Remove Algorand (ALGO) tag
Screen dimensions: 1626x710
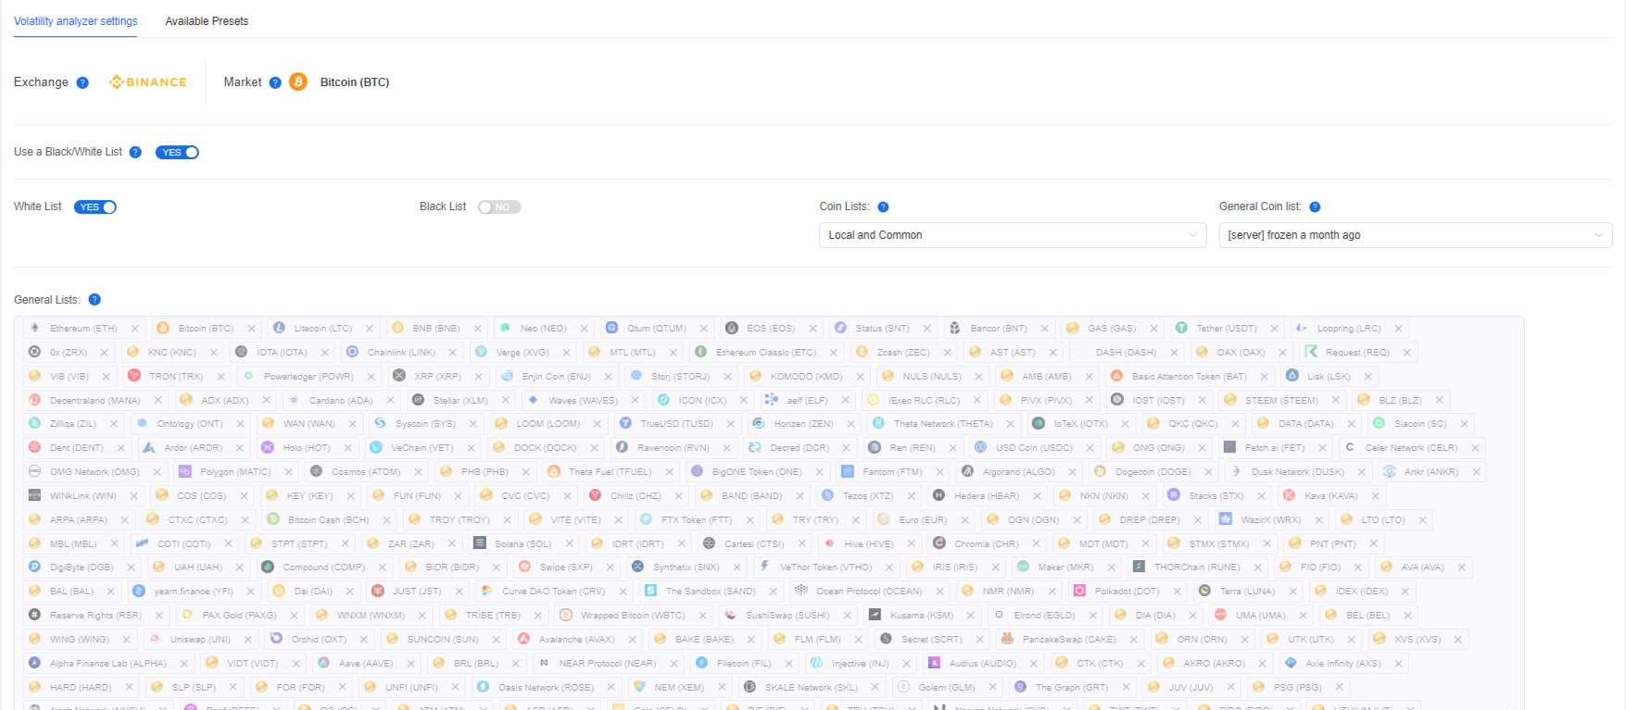[1072, 472]
